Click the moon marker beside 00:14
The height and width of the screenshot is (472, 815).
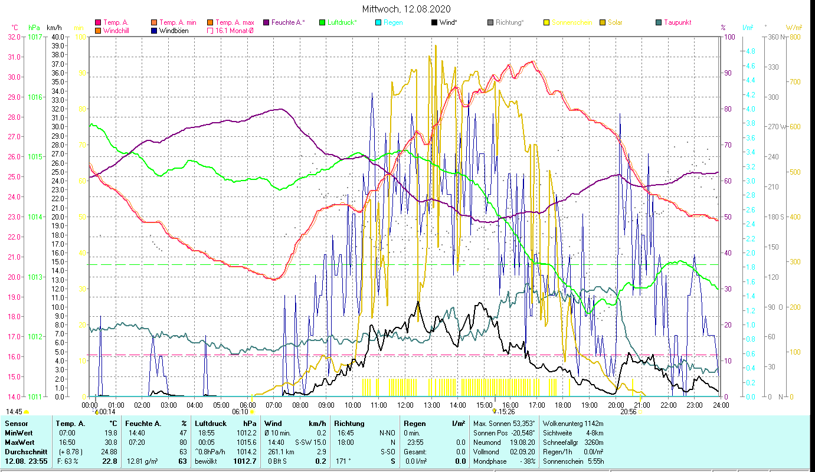pyautogui.click(x=97, y=411)
